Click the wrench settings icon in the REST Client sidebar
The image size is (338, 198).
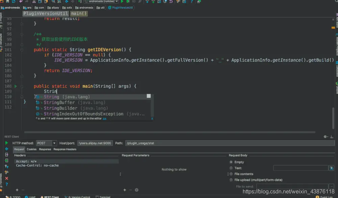click(7, 172)
